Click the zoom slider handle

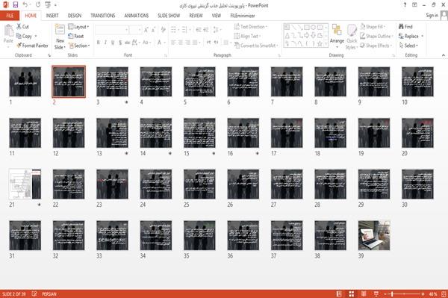(x=392, y=294)
